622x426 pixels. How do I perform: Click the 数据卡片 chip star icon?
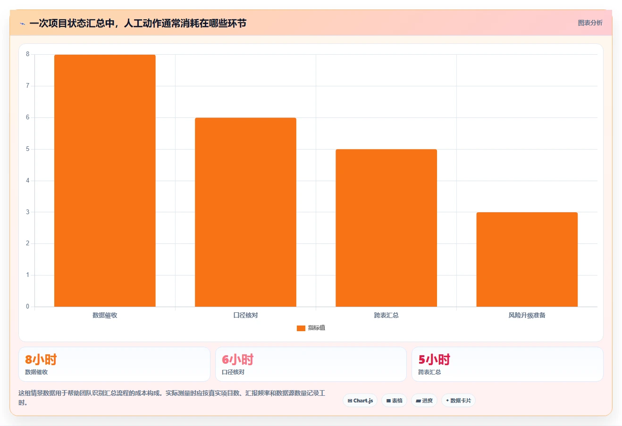[x=447, y=401]
